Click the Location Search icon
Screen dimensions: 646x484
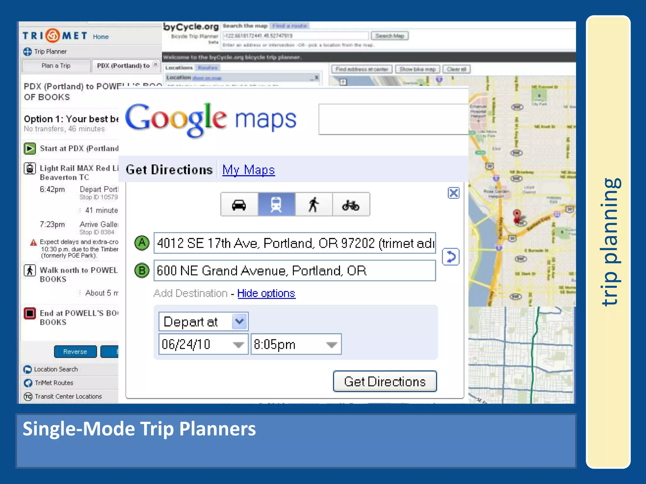(28, 369)
